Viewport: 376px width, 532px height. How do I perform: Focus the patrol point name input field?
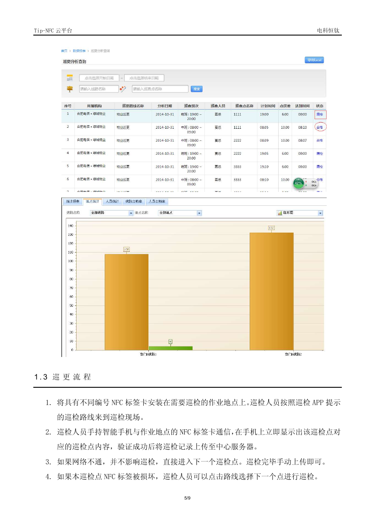coord(160,89)
